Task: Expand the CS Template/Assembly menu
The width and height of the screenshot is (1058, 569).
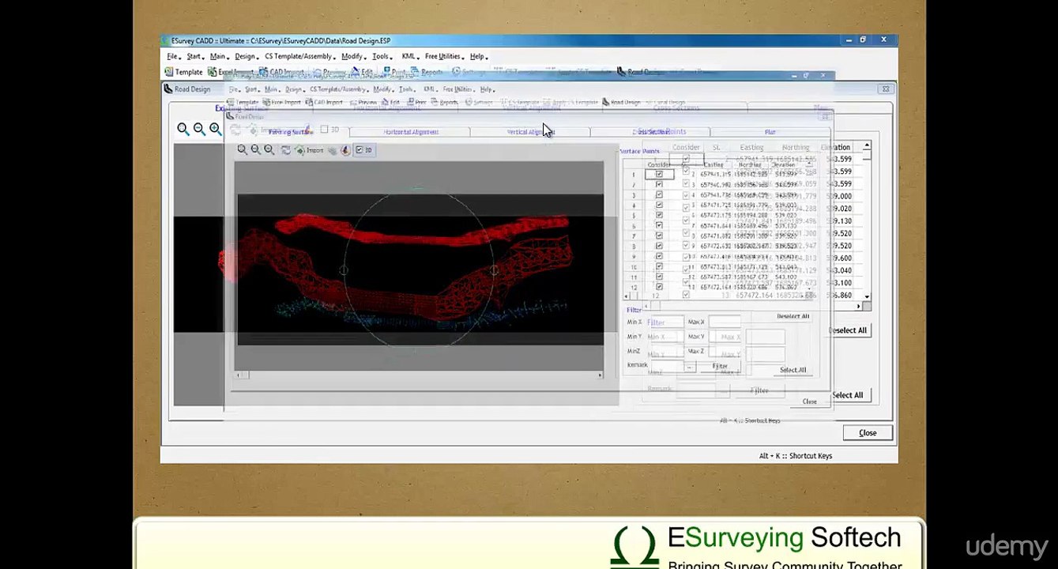Action: pyautogui.click(x=299, y=57)
